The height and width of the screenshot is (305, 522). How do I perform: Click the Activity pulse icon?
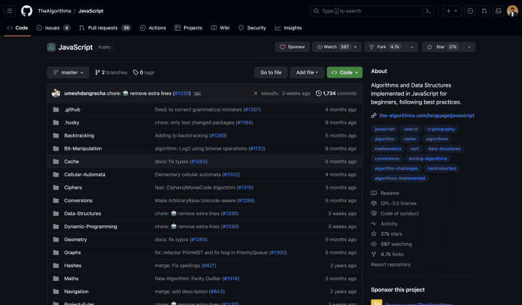(374, 224)
